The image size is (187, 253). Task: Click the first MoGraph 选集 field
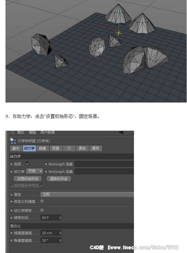[x=104, y=164]
